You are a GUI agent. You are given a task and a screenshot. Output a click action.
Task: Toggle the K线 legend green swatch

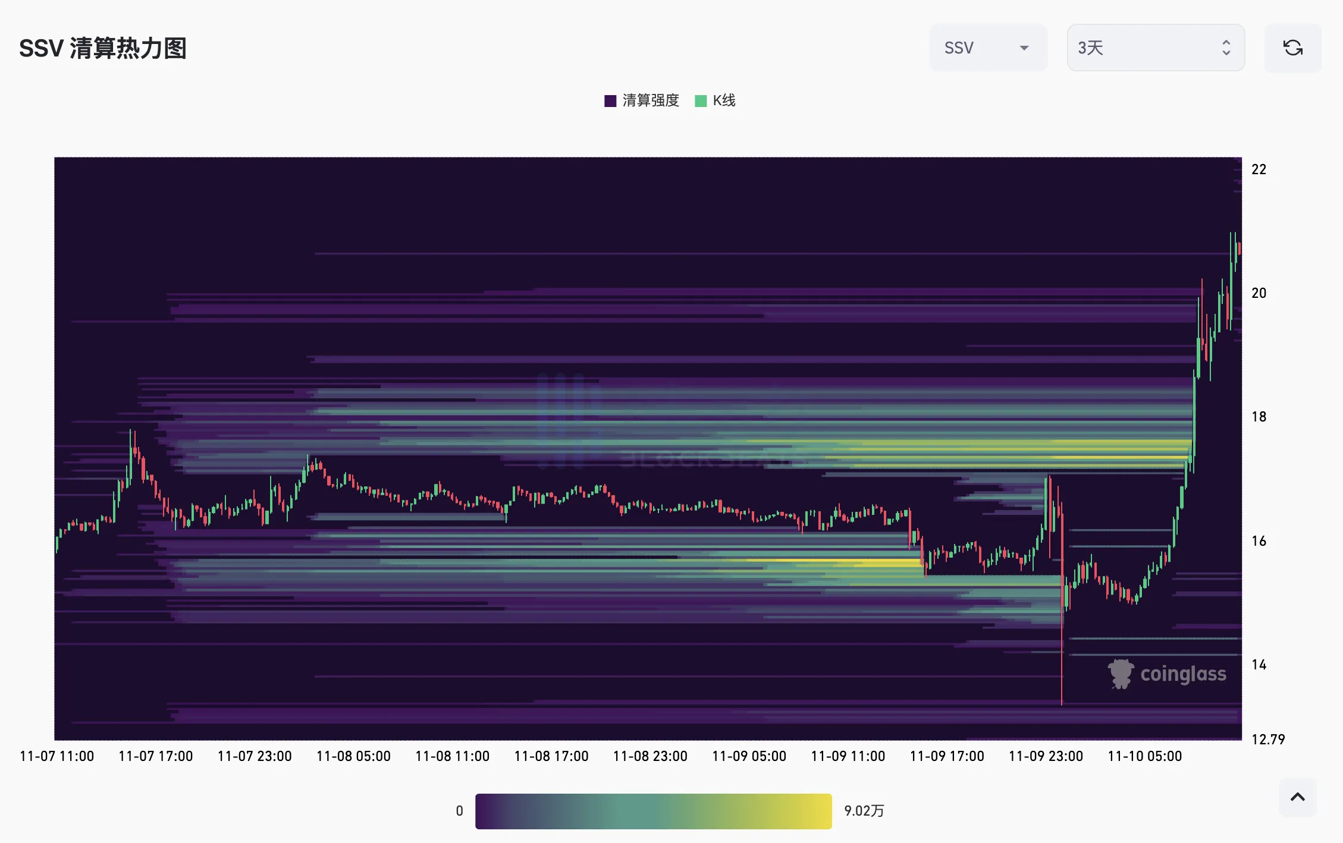tap(701, 100)
